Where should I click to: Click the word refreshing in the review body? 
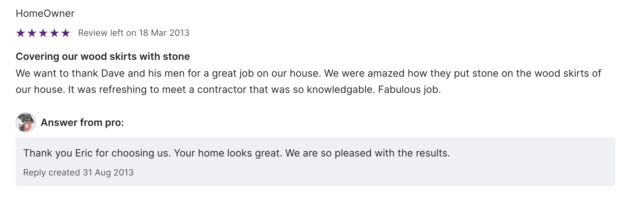coord(123,89)
